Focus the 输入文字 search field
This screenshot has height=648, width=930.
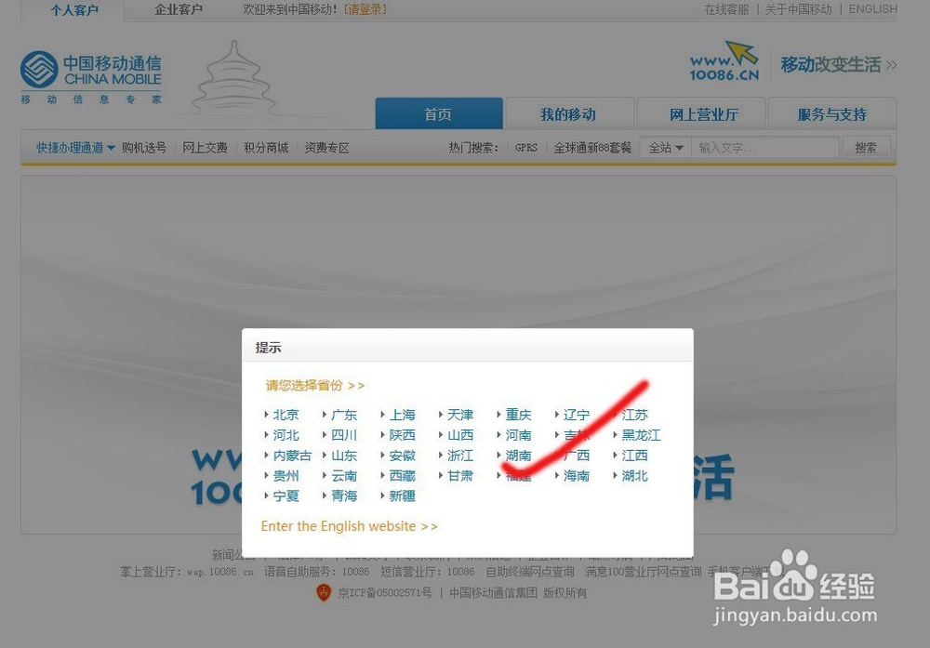tap(765, 147)
